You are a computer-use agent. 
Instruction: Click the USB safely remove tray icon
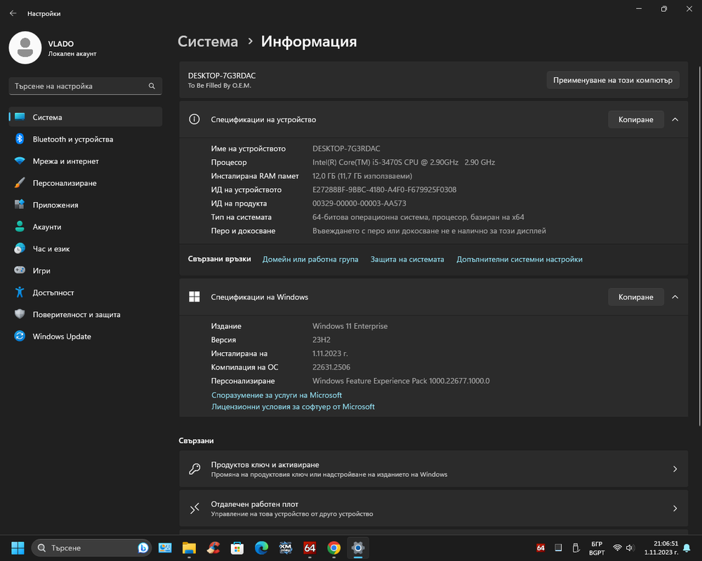coord(576,548)
